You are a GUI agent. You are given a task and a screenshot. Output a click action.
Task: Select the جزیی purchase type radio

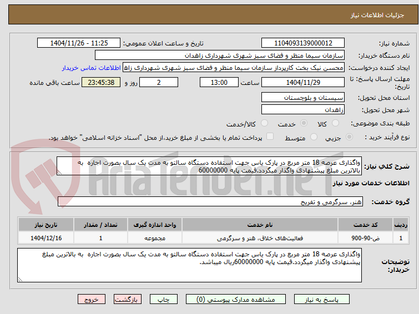click(x=349, y=137)
